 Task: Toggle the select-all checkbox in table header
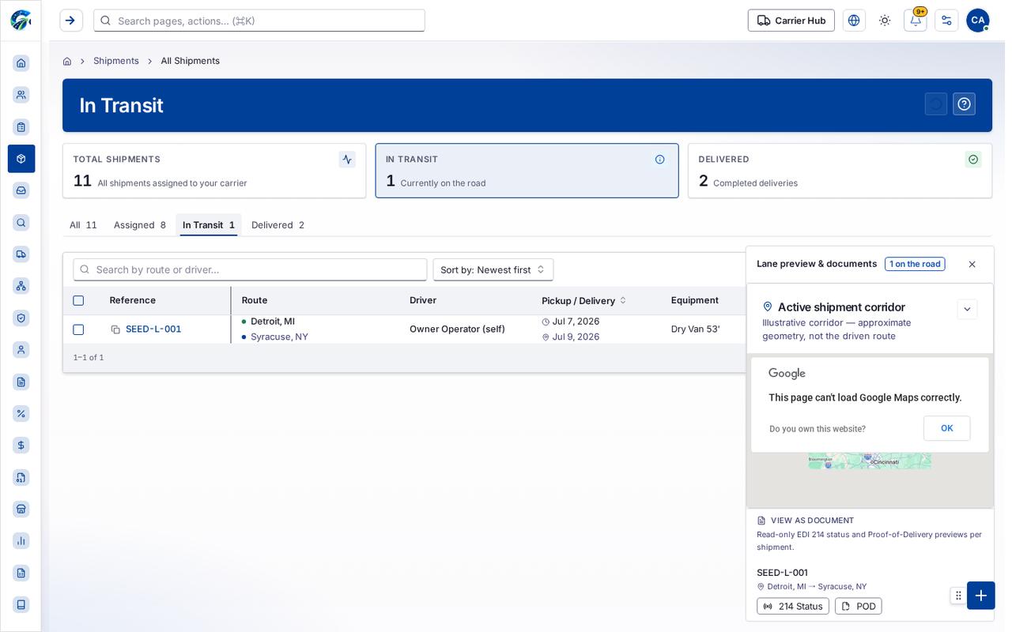[78, 300]
